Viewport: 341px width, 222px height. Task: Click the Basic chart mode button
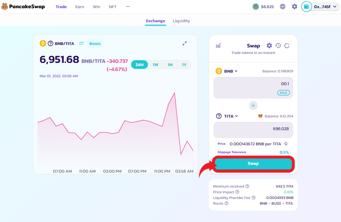click(95, 44)
